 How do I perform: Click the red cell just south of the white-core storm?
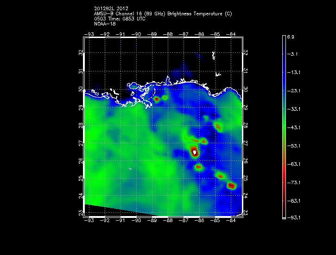point(198,167)
